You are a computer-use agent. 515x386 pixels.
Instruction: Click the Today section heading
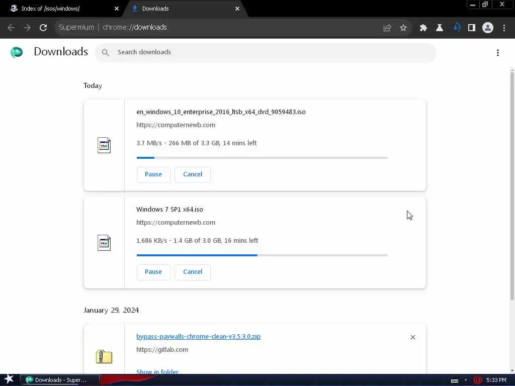93,85
